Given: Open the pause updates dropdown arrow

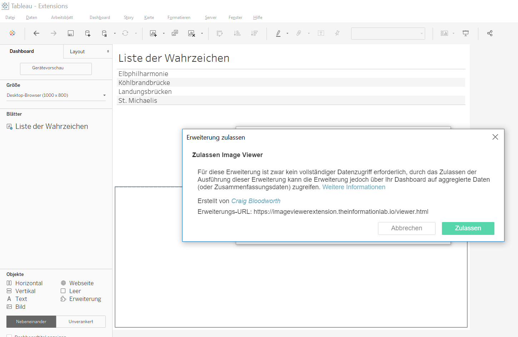Looking at the screenshot, I should click(x=115, y=34).
